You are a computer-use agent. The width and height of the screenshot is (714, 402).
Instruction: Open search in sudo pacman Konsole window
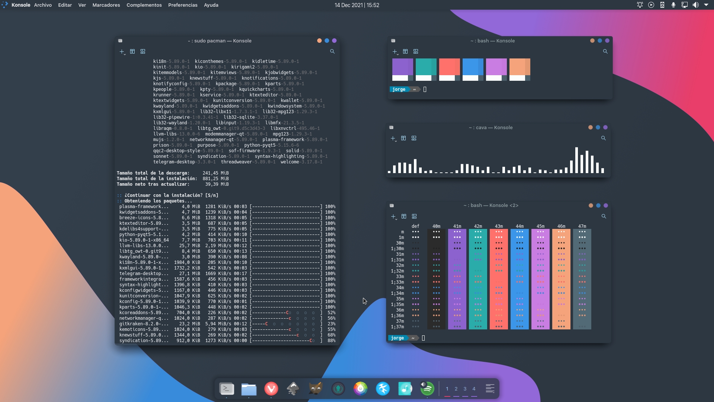click(x=332, y=51)
